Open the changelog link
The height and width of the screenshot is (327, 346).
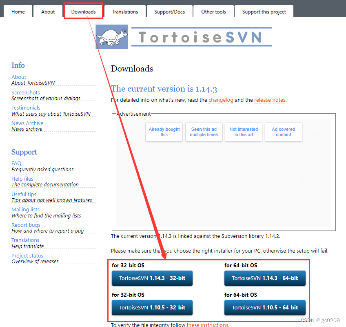tap(221, 100)
